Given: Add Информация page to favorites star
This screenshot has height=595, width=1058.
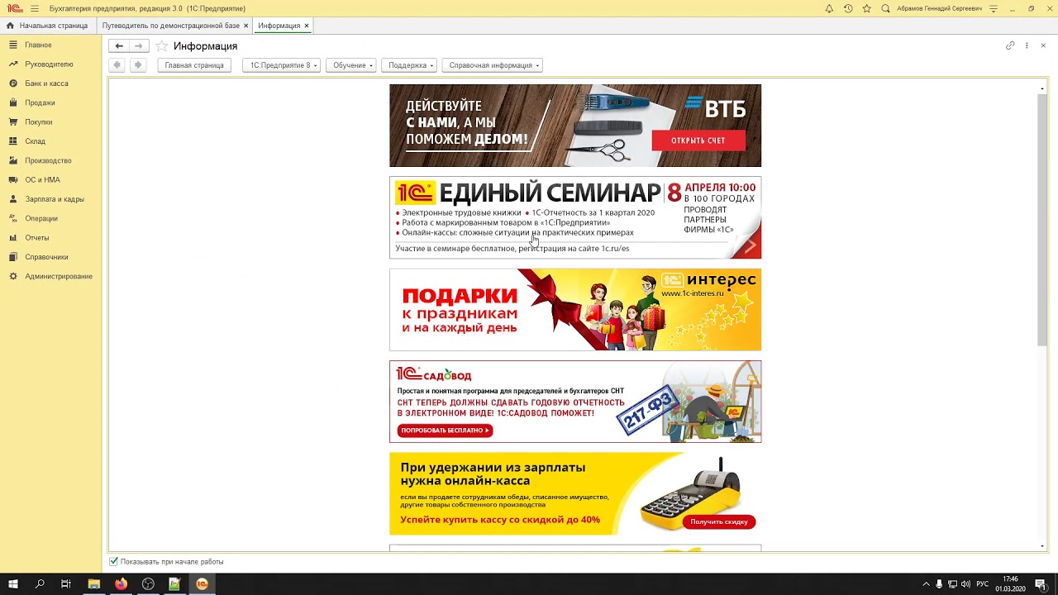Looking at the screenshot, I should [162, 46].
